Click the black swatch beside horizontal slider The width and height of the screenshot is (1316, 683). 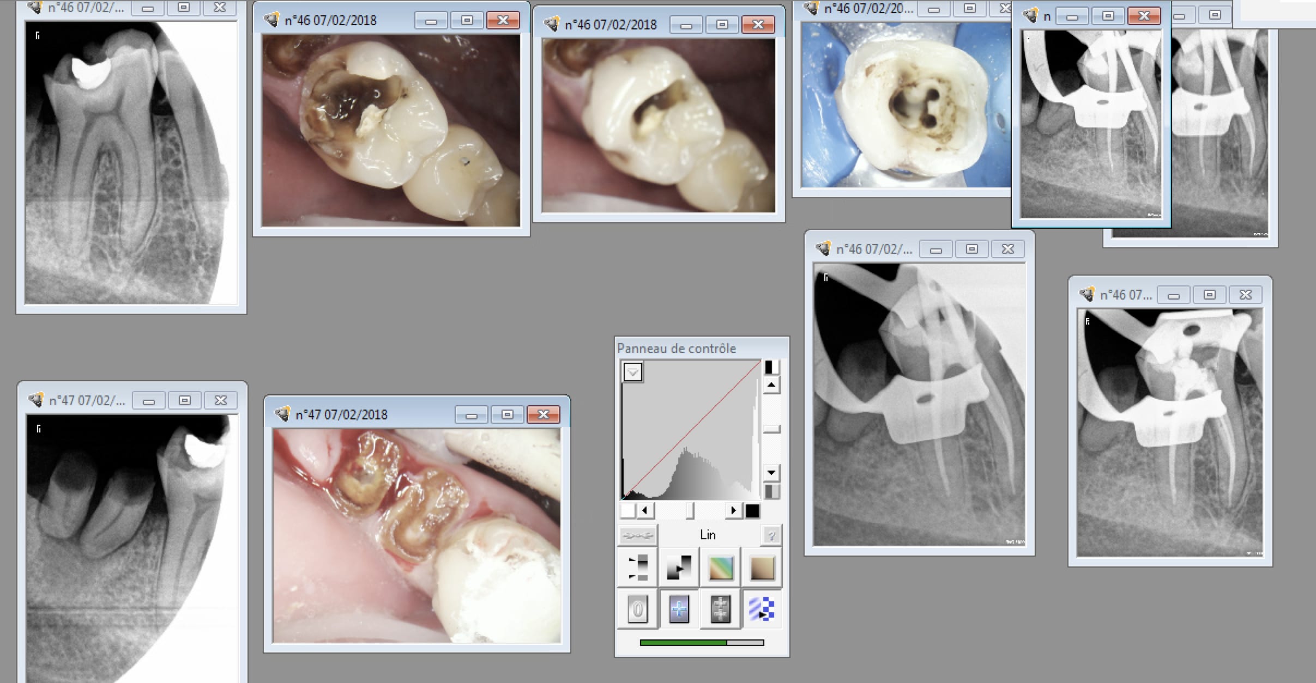(752, 510)
